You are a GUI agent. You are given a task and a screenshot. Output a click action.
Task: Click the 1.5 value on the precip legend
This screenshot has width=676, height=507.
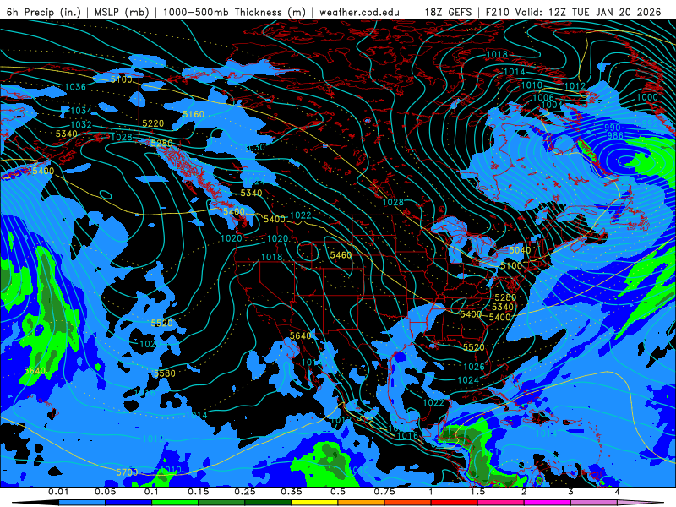tap(477, 492)
